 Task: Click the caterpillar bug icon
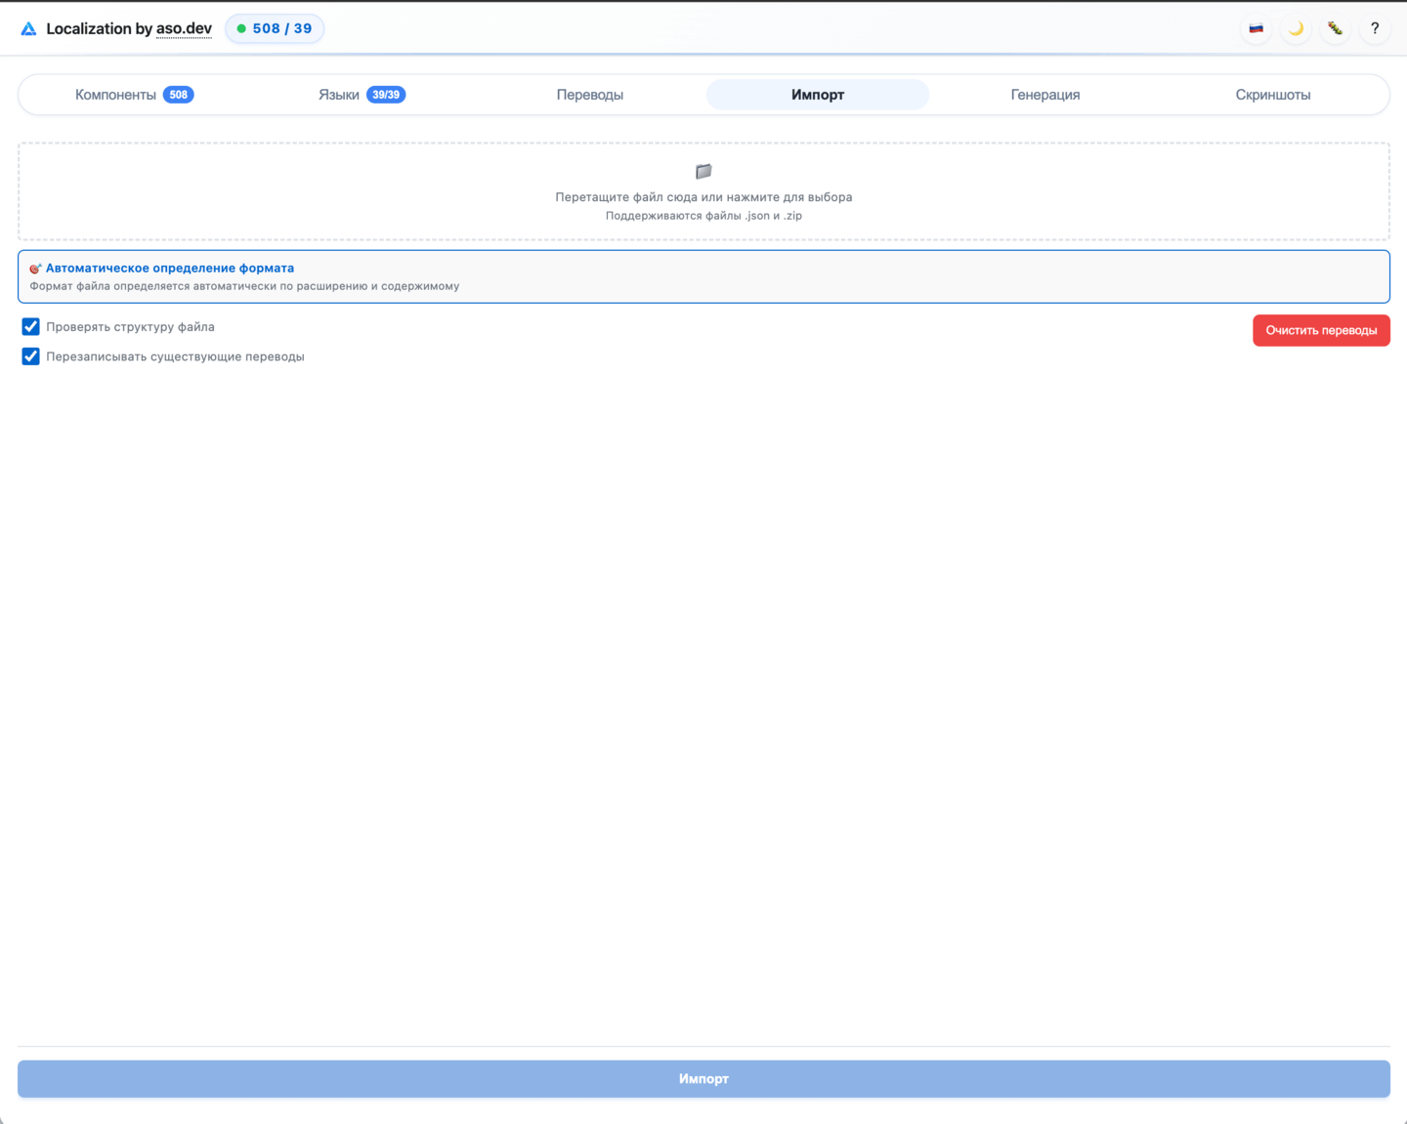click(1335, 28)
